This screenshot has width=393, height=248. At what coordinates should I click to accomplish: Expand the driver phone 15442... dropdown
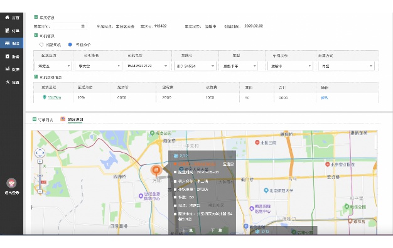click(147, 66)
